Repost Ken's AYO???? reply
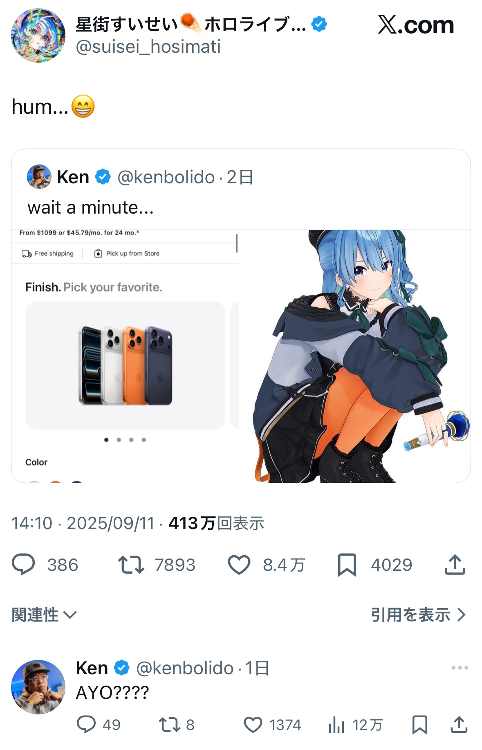The image size is (482, 750). click(169, 725)
